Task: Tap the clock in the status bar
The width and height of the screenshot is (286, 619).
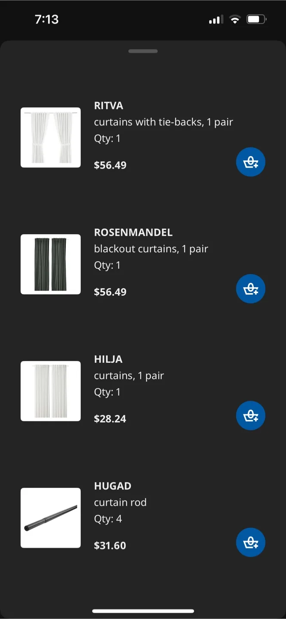Action: tap(46, 19)
